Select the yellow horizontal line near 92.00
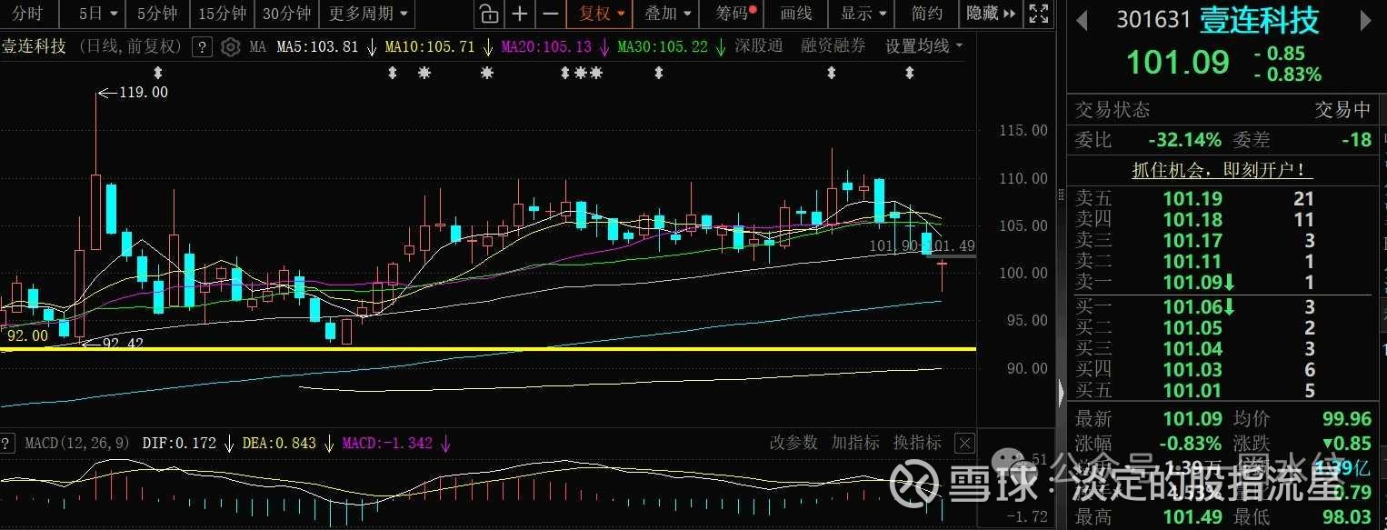The height and width of the screenshot is (530, 1387). (x=488, y=348)
